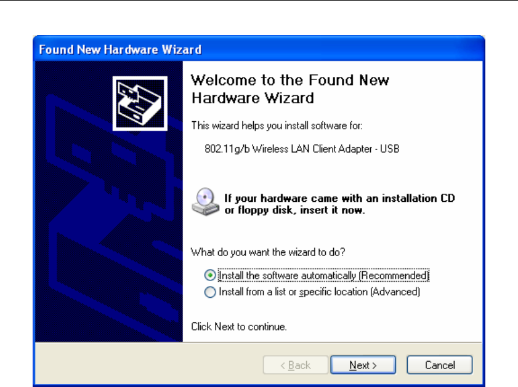Click the disabled Back button

coord(295,365)
